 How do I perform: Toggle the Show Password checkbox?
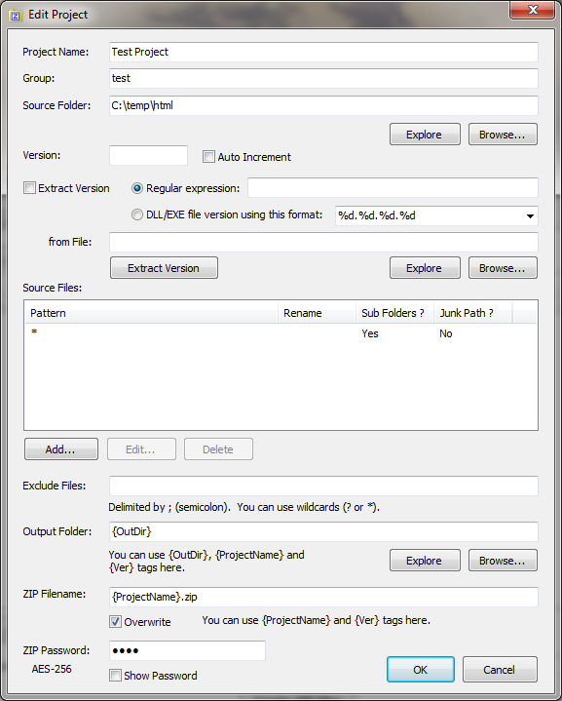click(x=115, y=675)
